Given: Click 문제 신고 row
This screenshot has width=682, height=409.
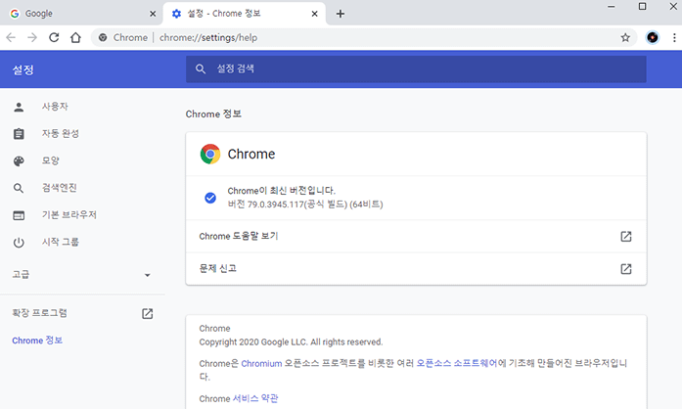Looking at the screenshot, I should click(x=416, y=269).
